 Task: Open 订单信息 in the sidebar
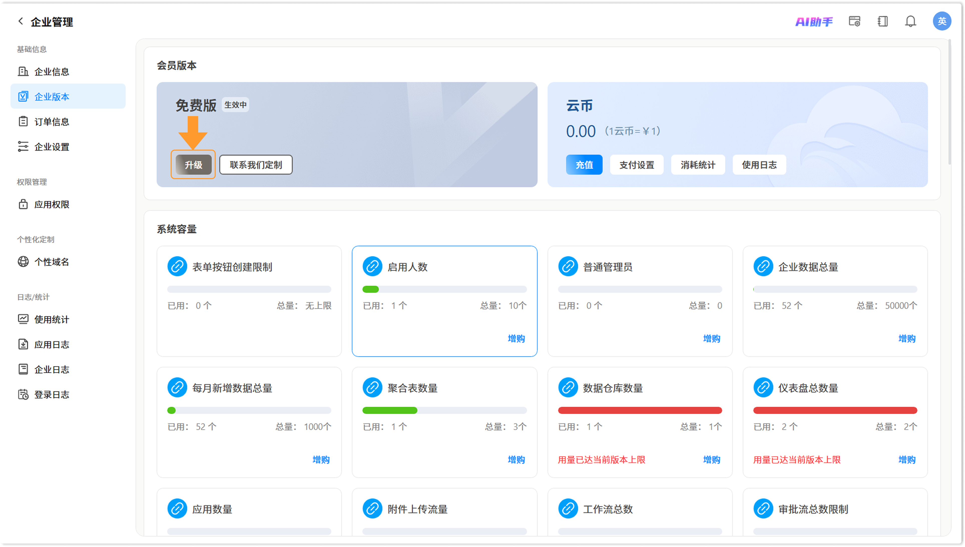click(68, 121)
